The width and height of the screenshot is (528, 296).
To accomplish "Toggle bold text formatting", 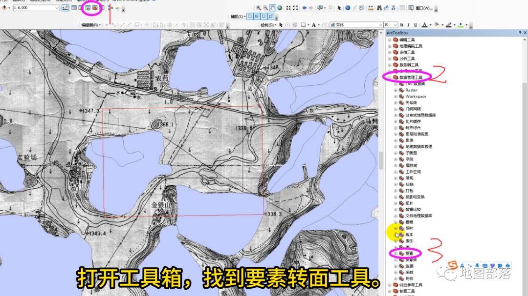I will click(401, 25).
